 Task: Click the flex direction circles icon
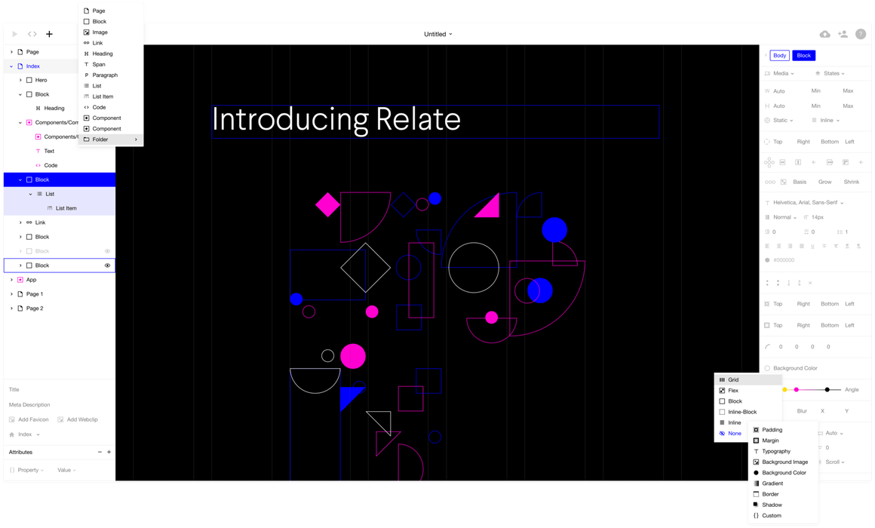click(x=769, y=162)
